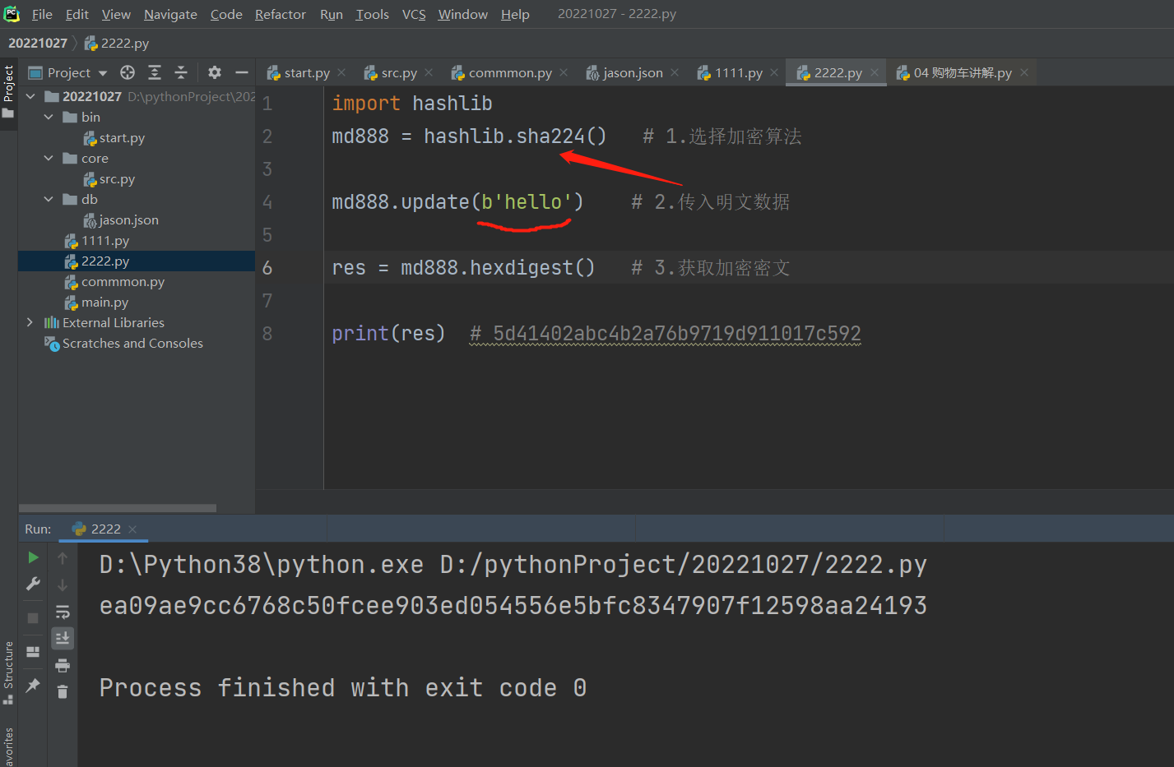Image resolution: width=1174 pixels, height=767 pixels.
Task: Open the Run menu
Action: (x=332, y=14)
